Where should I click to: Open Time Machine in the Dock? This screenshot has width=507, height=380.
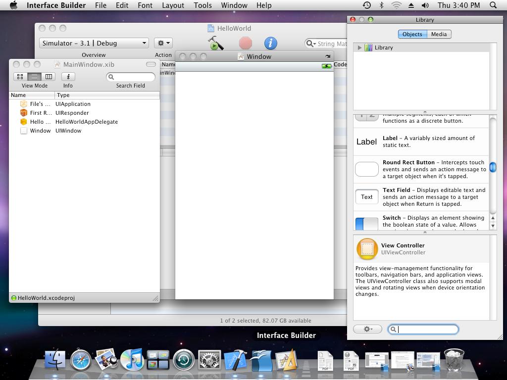point(184,360)
